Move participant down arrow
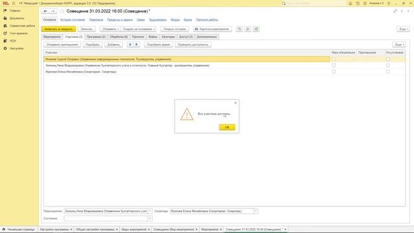The image size is (414, 233). 136,45
